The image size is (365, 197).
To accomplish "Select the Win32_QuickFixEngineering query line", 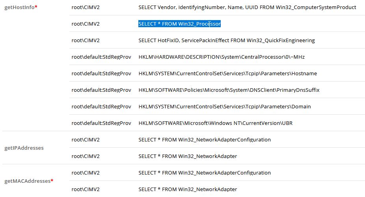I will click(x=227, y=41).
